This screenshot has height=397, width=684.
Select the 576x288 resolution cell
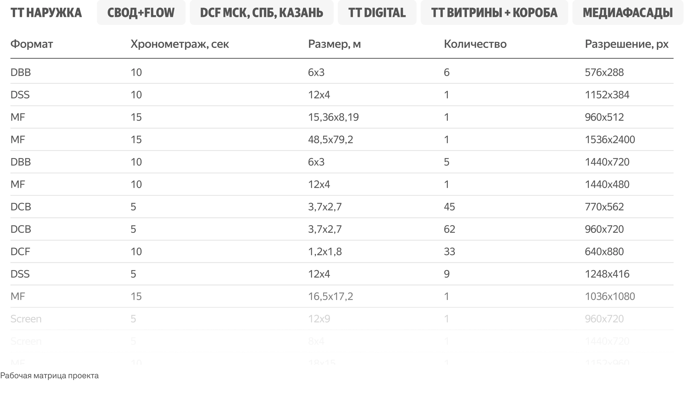click(x=604, y=72)
